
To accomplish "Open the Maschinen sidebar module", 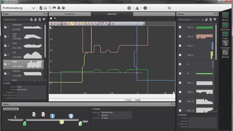I will pos(225,25).
